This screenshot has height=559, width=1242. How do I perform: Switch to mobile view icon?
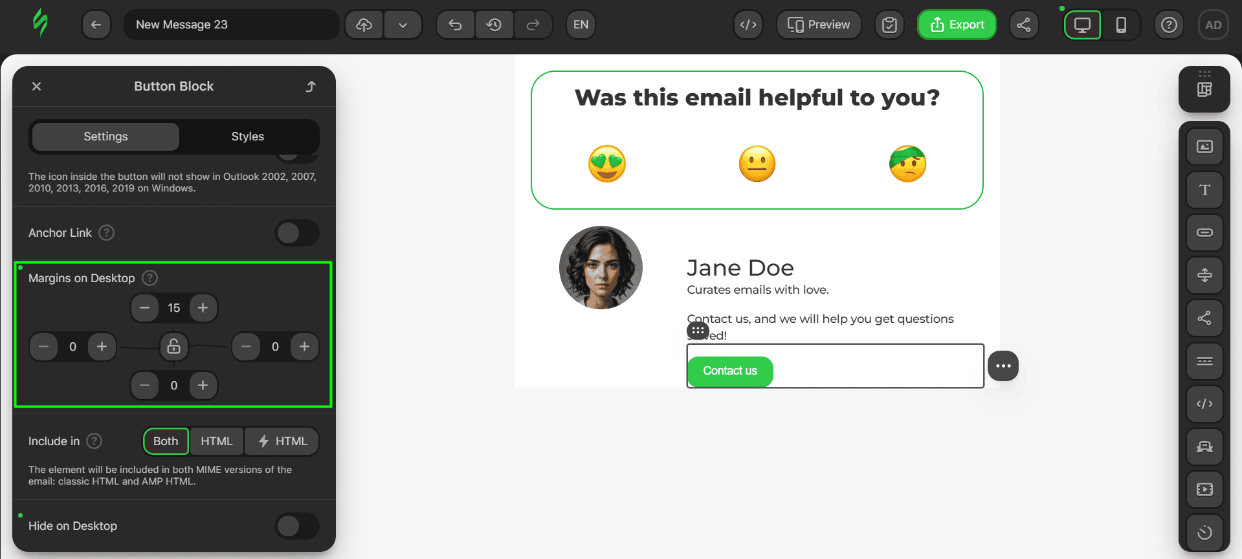pos(1121,25)
